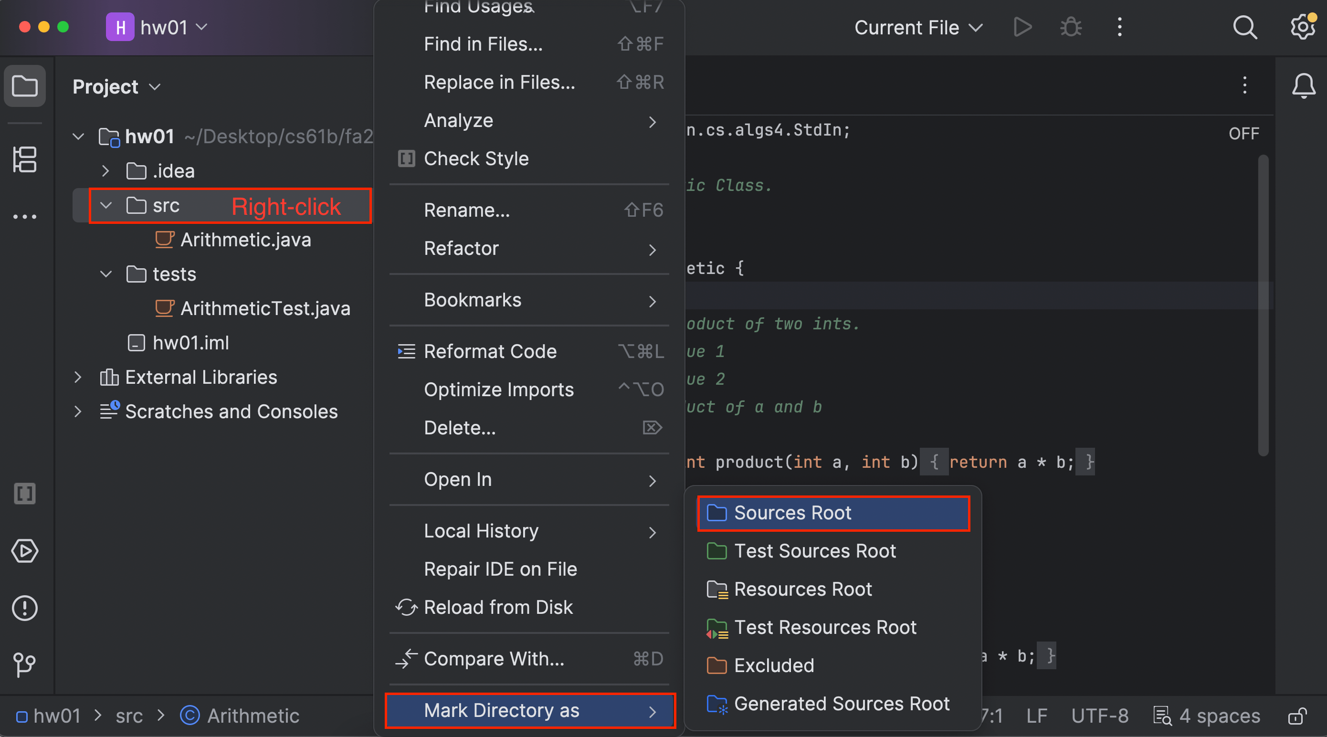Open the Version Control tool window icon

pyautogui.click(x=24, y=665)
